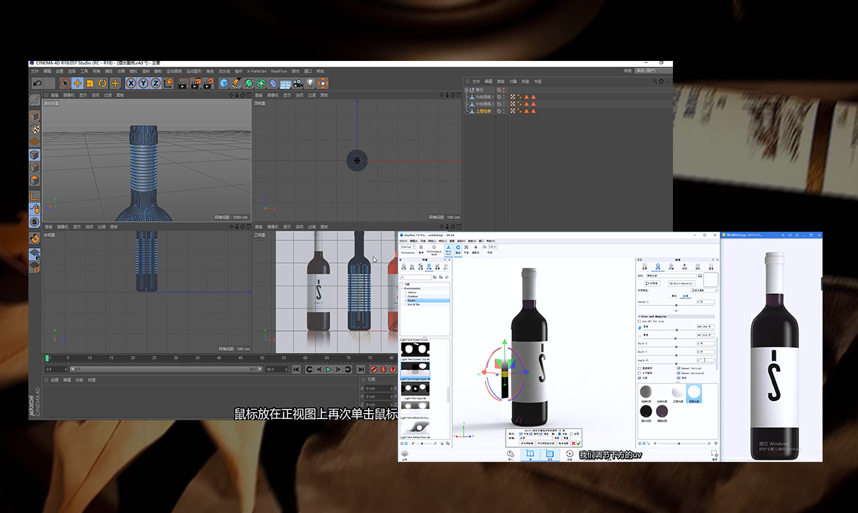Toggle visibility dots of second Object Manager row
Image resolution: width=858 pixels, height=513 pixels.
click(503, 97)
